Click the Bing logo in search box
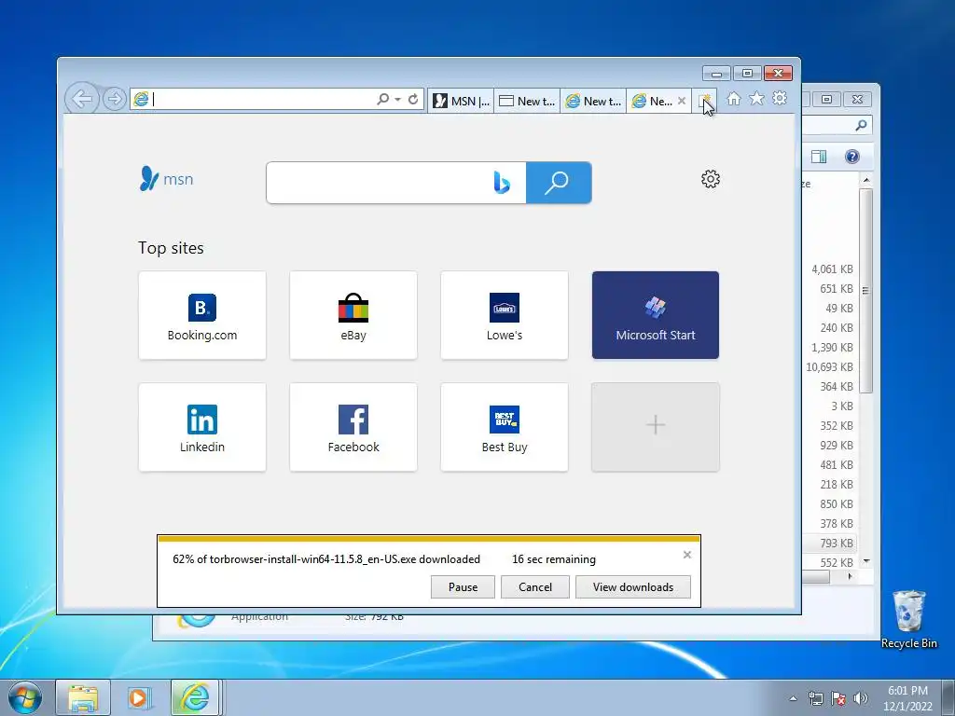955x716 pixels. pyautogui.click(x=502, y=183)
